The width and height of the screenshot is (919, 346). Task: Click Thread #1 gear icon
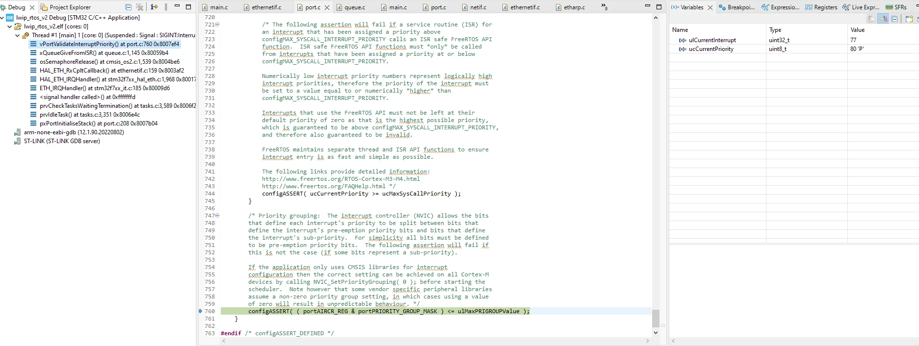pos(26,35)
